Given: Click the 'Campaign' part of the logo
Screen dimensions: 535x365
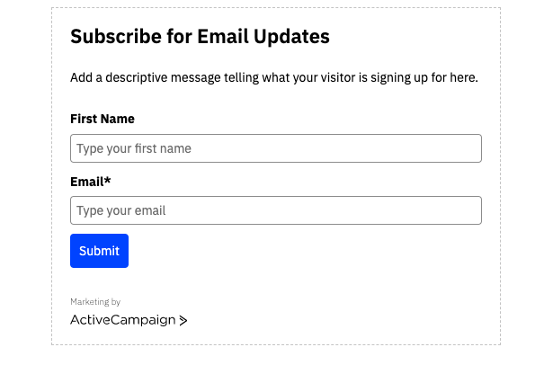Looking at the screenshot, I should click(x=143, y=320).
